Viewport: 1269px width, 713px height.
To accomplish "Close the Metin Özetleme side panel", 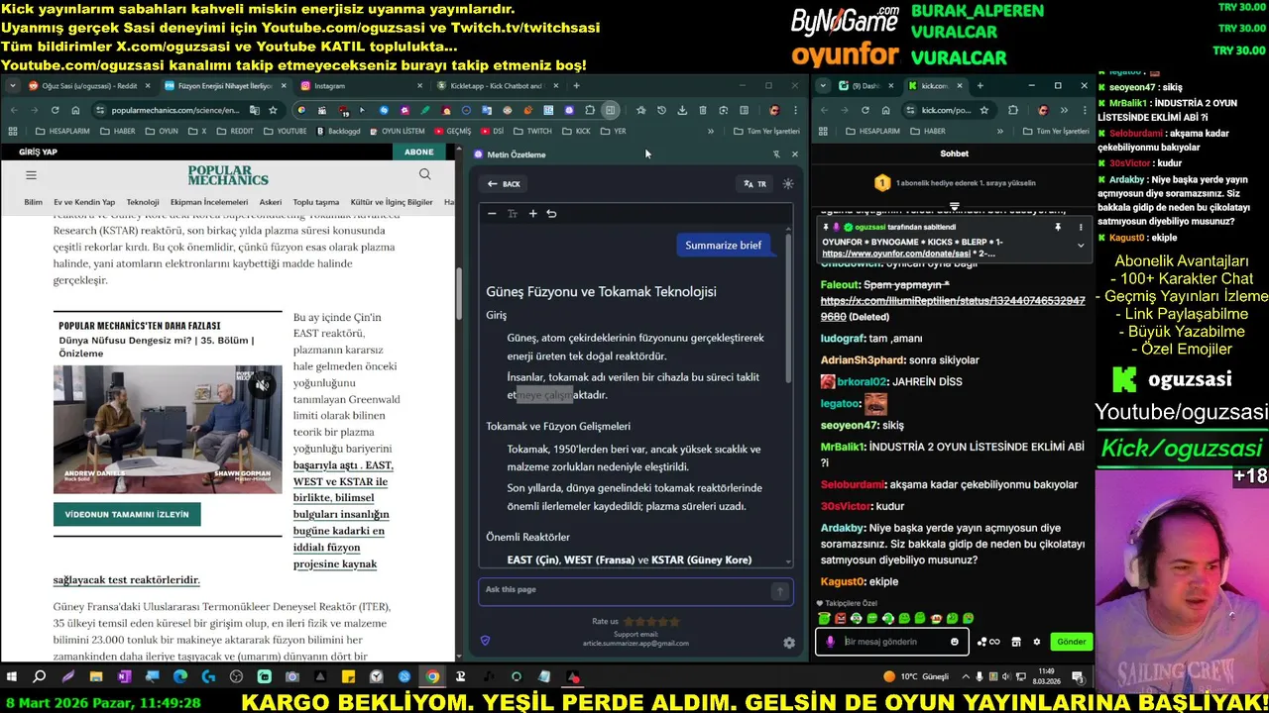I will click(794, 154).
